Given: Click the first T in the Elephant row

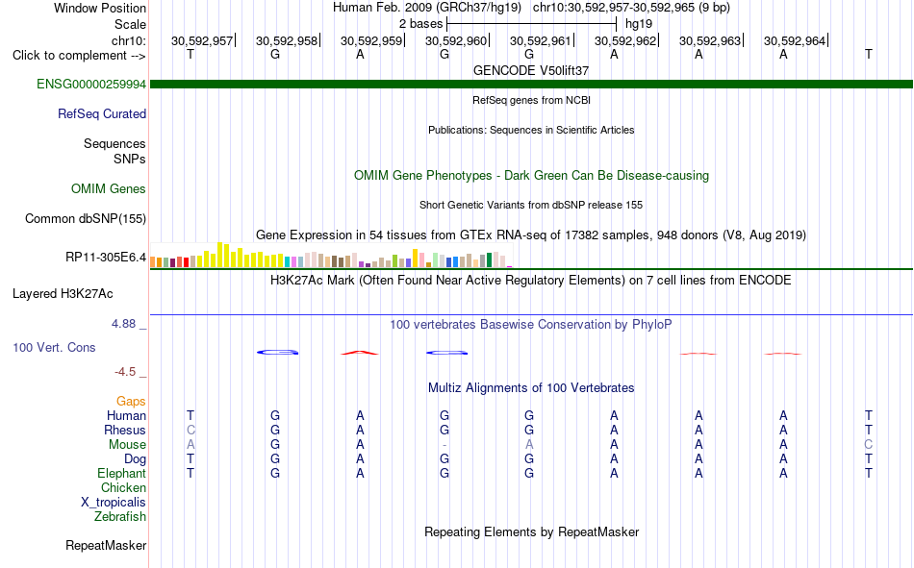Looking at the screenshot, I should tap(190, 473).
